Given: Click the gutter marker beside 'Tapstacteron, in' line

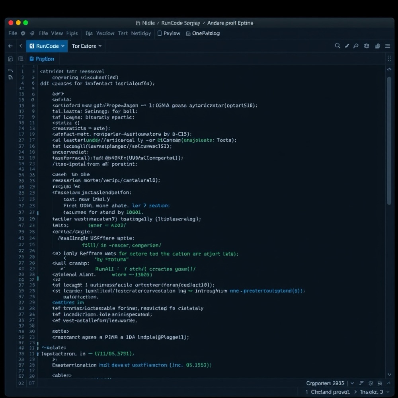Looking at the screenshot, I should pos(38,354).
